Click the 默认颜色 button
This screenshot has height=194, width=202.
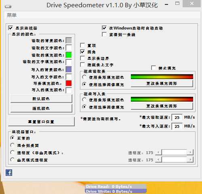click(41, 99)
